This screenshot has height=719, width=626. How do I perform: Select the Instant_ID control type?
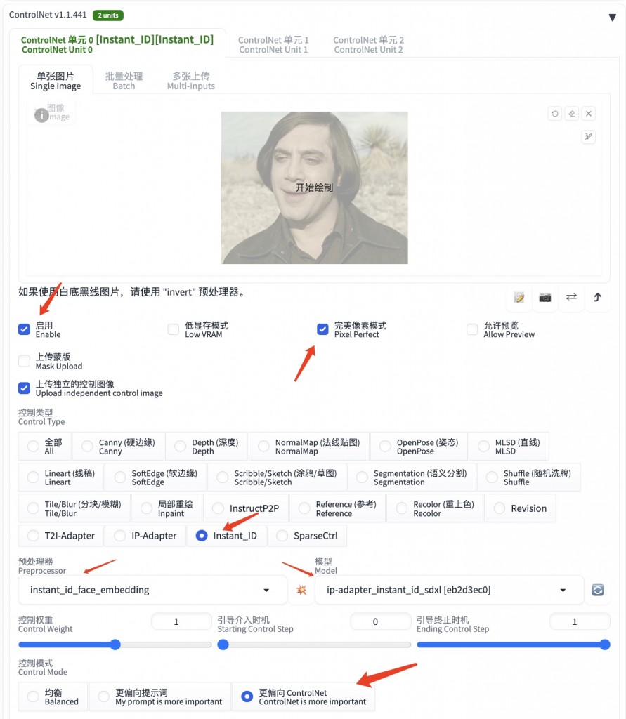pos(227,536)
